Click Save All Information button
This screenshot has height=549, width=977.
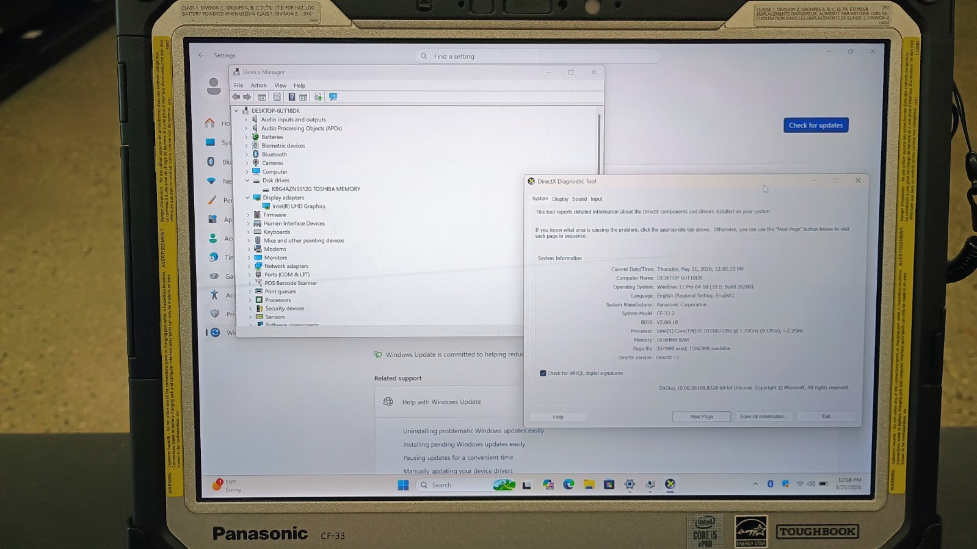(763, 417)
